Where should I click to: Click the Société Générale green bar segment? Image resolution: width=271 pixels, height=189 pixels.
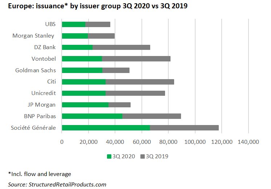(x=106, y=128)
